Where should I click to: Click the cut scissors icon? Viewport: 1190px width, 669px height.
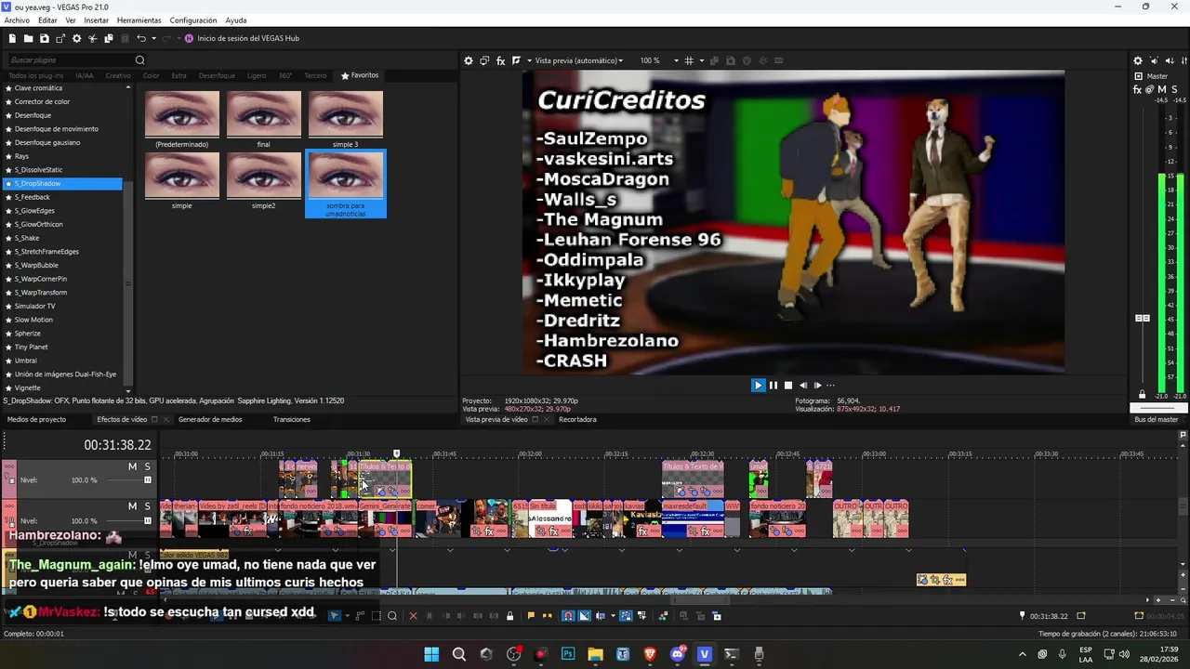[x=92, y=38]
